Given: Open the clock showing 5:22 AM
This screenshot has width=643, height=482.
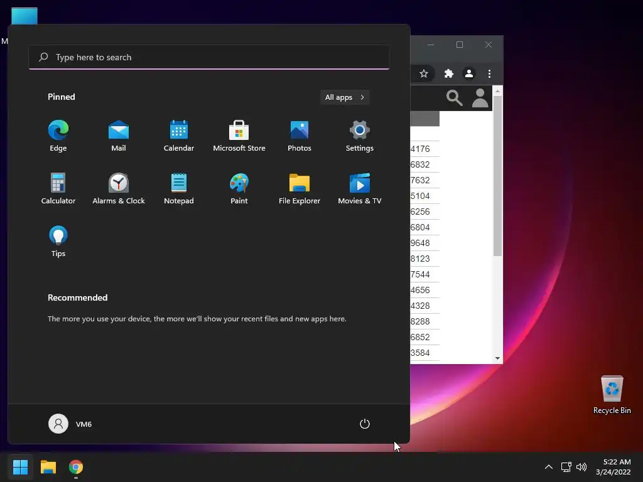Looking at the screenshot, I should click(x=613, y=467).
